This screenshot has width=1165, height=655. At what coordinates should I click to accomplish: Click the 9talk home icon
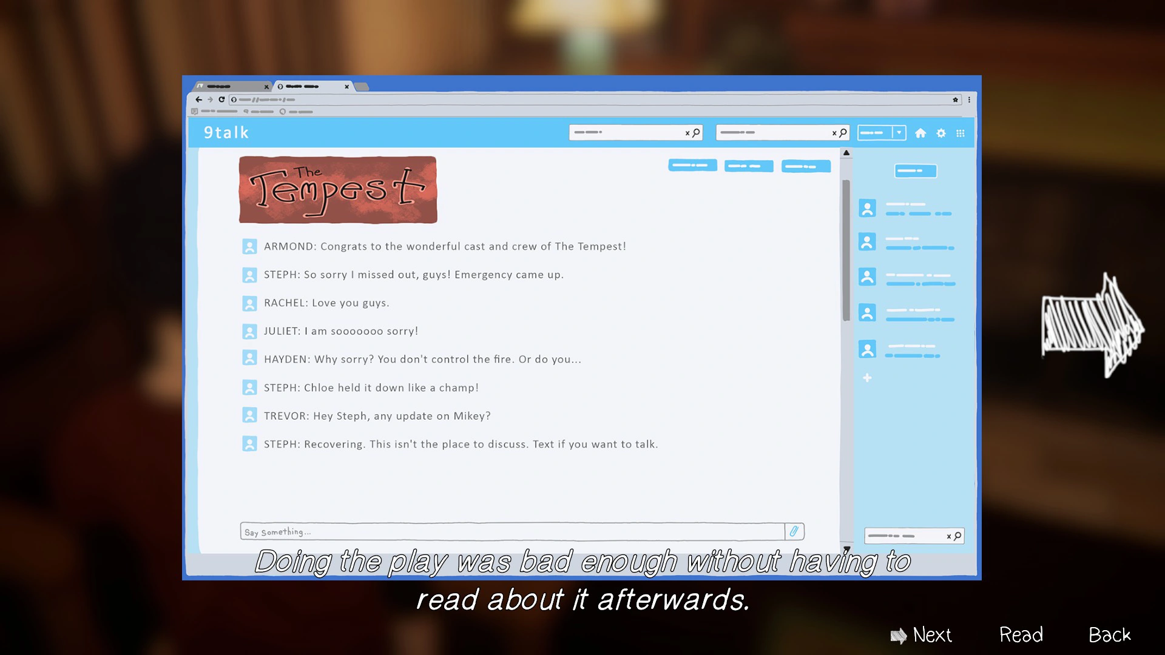click(920, 133)
